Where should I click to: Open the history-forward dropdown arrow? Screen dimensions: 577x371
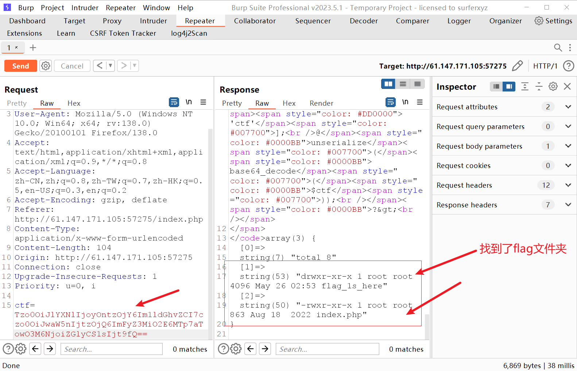coord(135,66)
